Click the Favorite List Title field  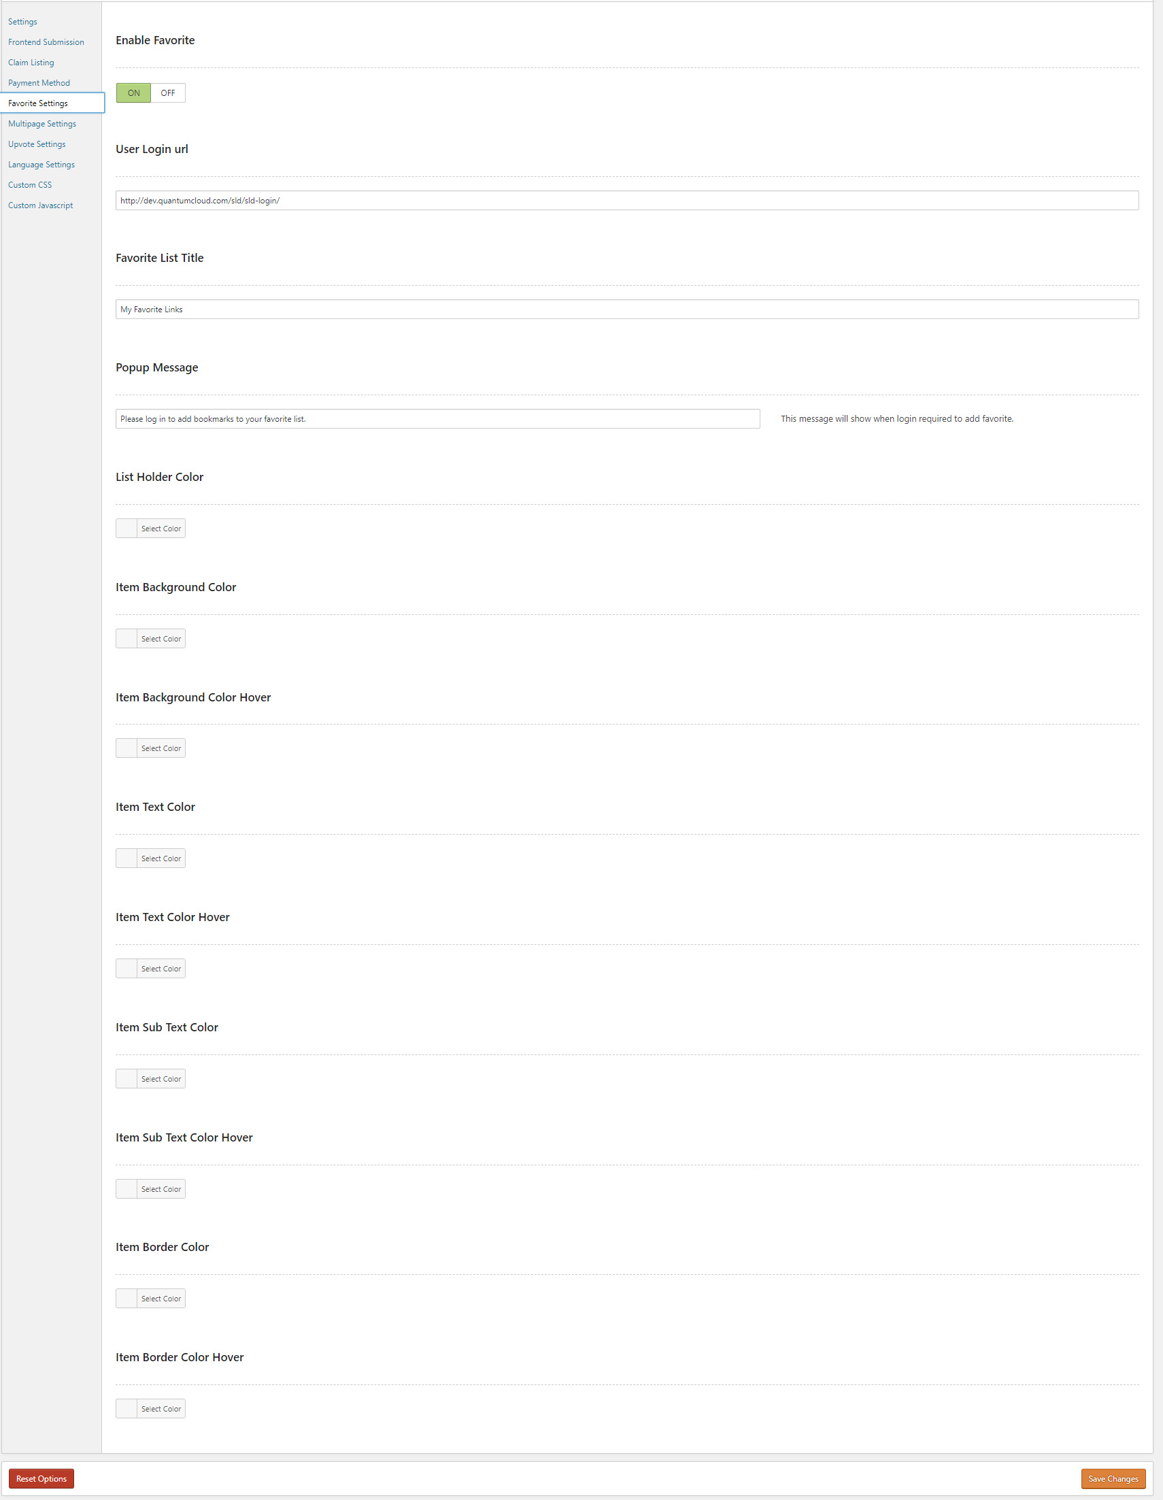point(626,310)
